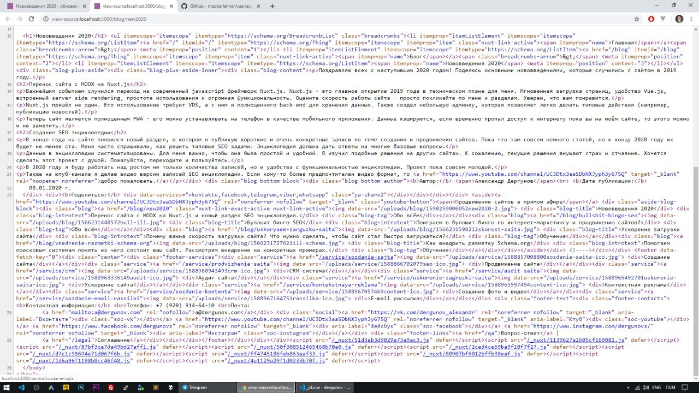Launch Photoshop from the taskbar
This screenshot has width=699, height=393.
81,387
